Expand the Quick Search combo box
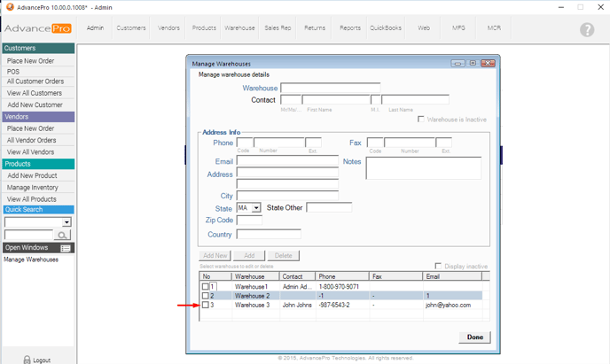The width and height of the screenshot is (610, 364). click(66, 222)
